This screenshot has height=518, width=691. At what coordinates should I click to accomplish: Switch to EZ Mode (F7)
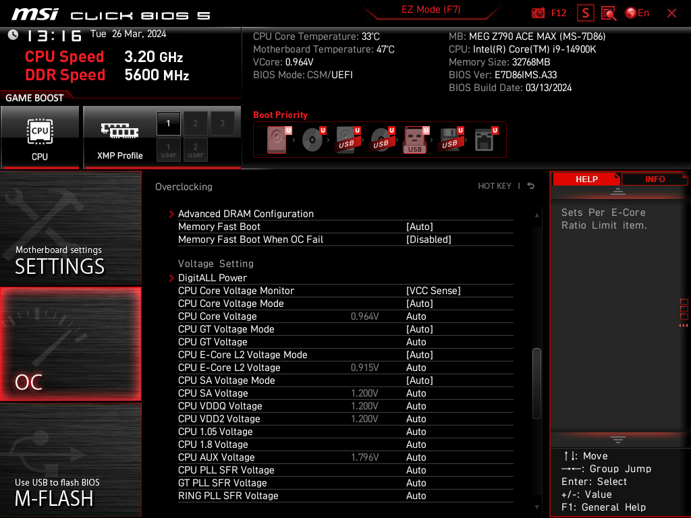[x=431, y=9]
